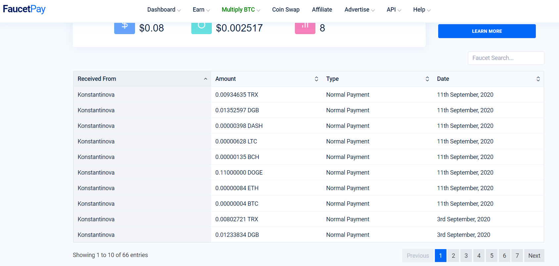Click the blue dollar sign icon
559x266 pixels.
click(x=124, y=28)
